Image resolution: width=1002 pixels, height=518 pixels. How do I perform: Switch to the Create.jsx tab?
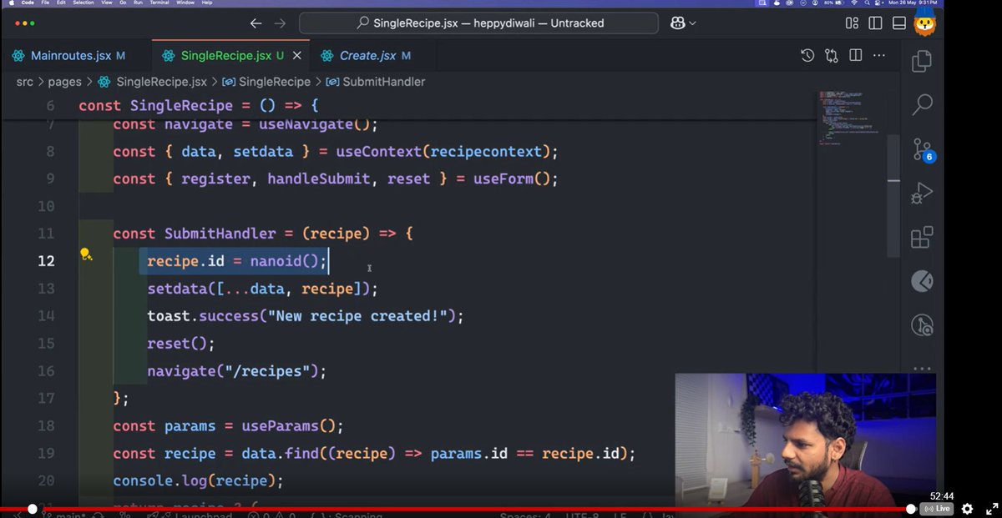point(369,55)
